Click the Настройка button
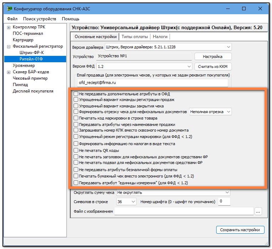 coord(213,57)
